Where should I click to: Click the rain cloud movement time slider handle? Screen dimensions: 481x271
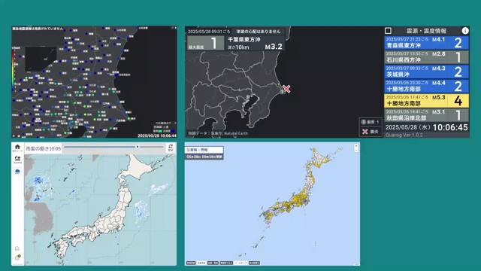138,147
